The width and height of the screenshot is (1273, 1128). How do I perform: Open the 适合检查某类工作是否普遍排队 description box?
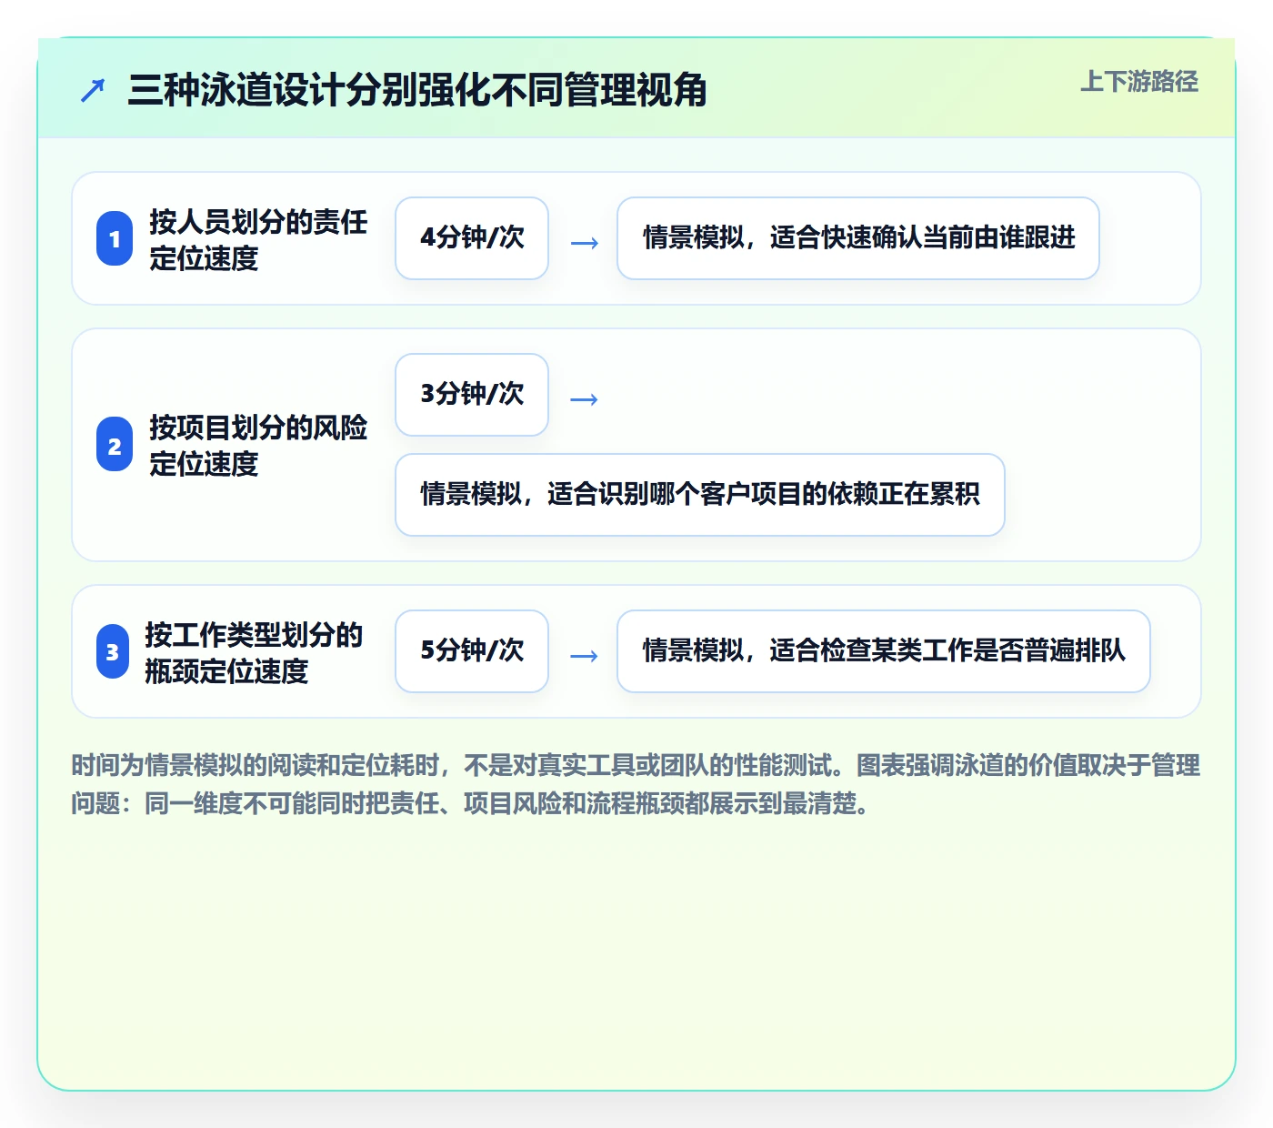click(x=884, y=651)
